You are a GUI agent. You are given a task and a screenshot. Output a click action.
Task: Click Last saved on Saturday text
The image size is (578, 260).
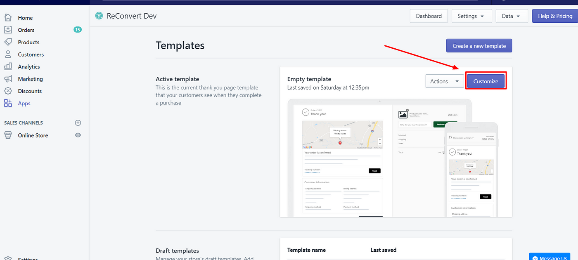click(x=328, y=87)
